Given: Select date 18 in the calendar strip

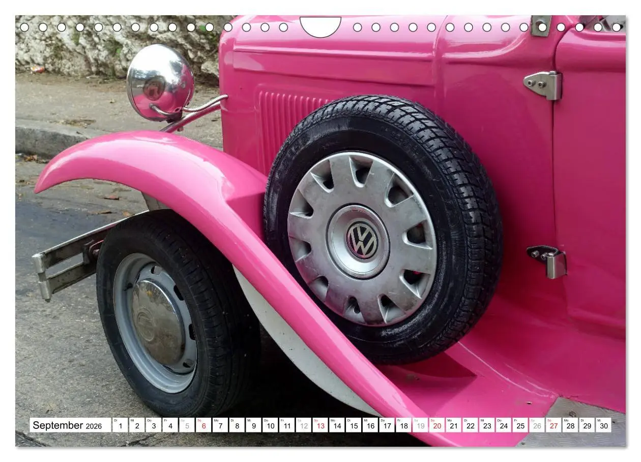Looking at the screenshot, I should click(x=403, y=425).
